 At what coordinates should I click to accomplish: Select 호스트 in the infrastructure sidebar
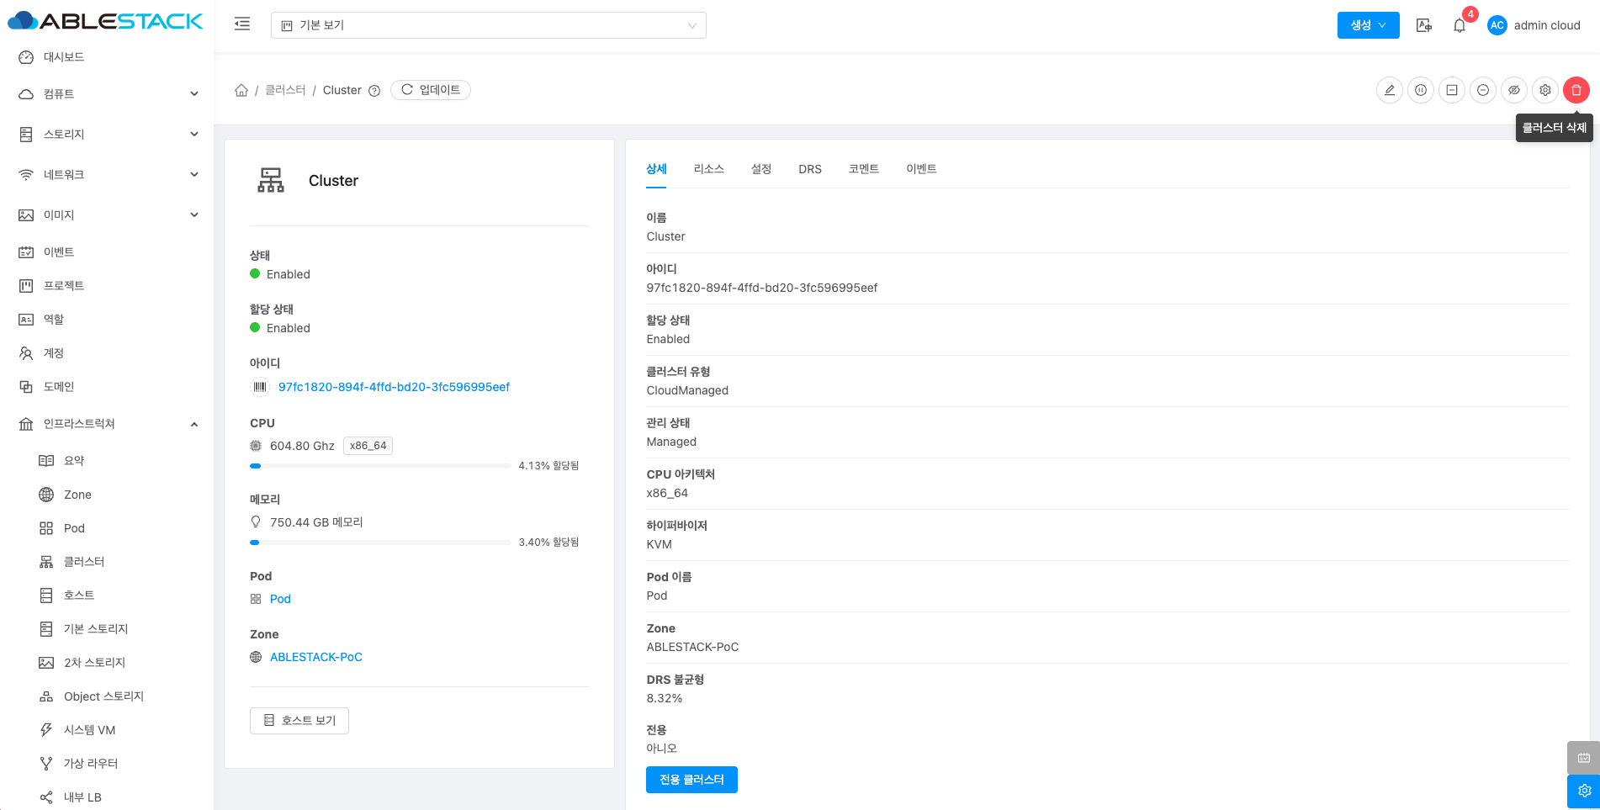click(79, 596)
